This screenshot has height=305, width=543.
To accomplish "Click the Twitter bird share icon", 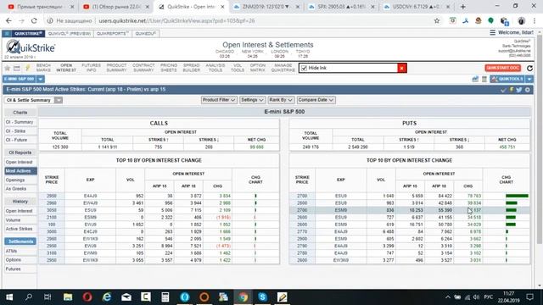I will click(x=518, y=90).
